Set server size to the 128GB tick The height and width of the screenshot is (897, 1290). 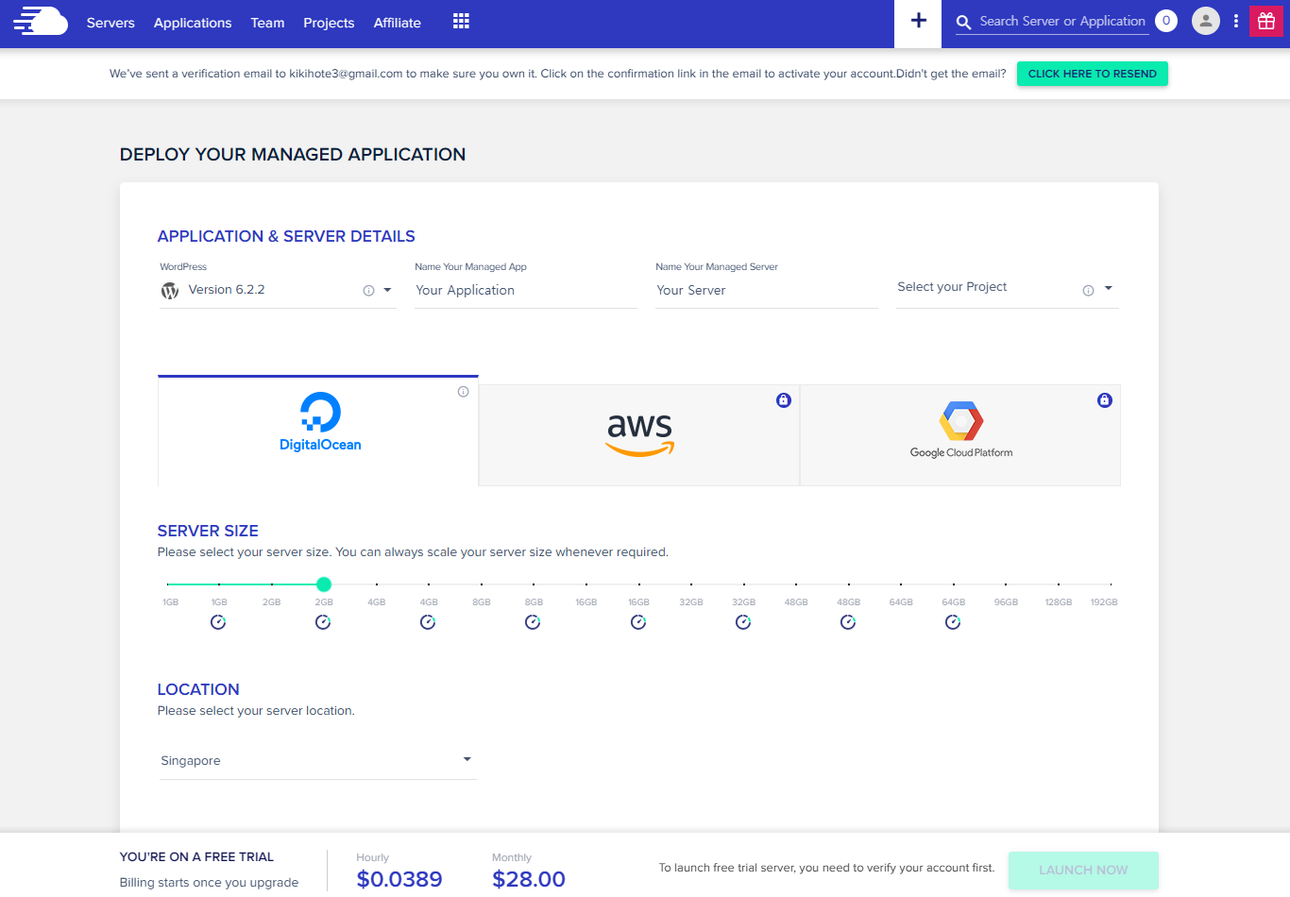(x=1059, y=584)
